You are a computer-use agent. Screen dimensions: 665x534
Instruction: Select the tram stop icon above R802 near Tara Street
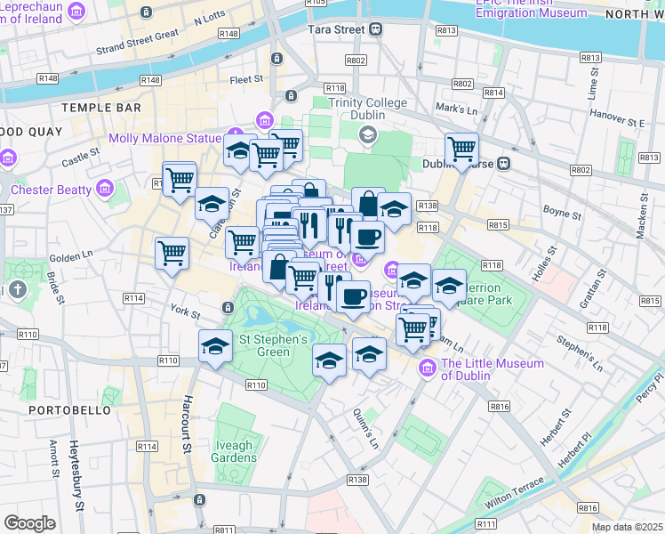[x=277, y=58]
